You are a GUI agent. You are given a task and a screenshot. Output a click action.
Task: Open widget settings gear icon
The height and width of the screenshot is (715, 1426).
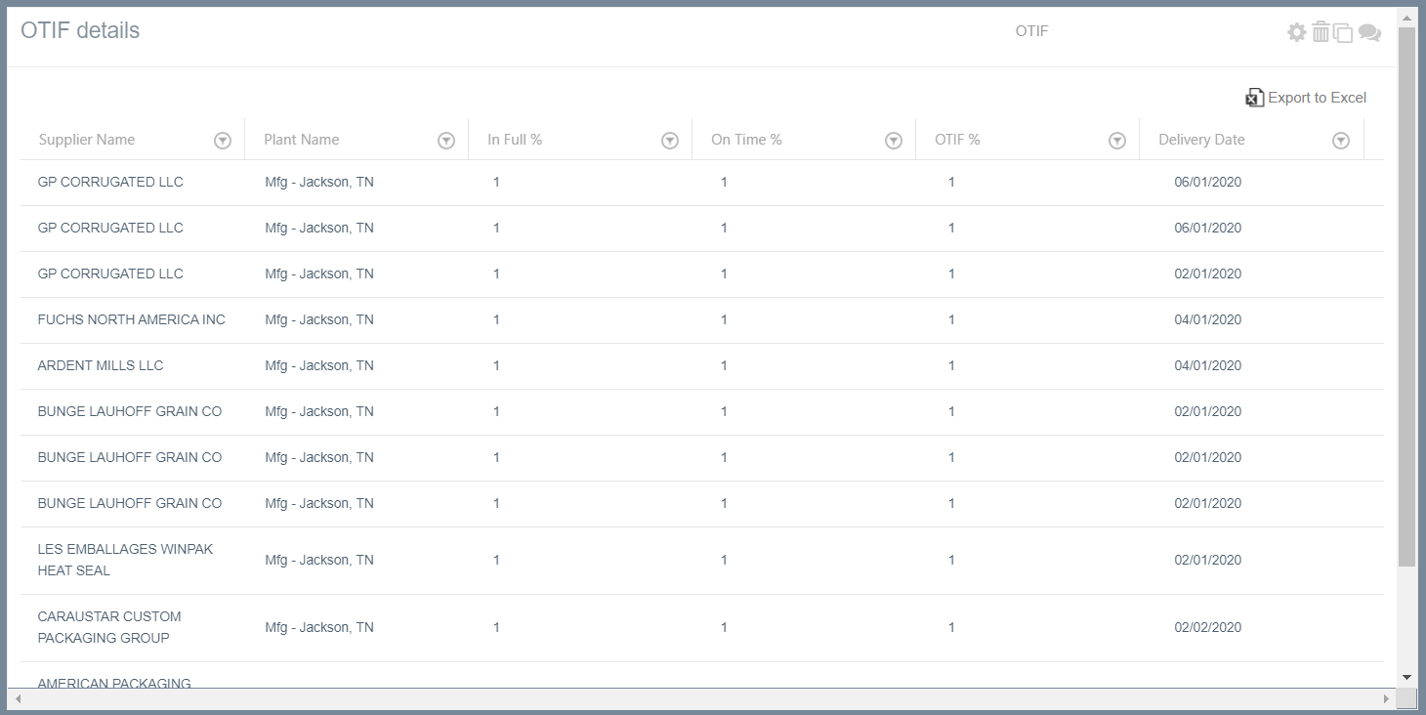pyautogui.click(x=1296, y=32)
